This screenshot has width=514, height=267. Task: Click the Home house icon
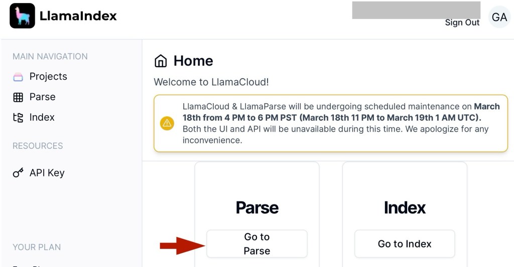tap(161, 61)
